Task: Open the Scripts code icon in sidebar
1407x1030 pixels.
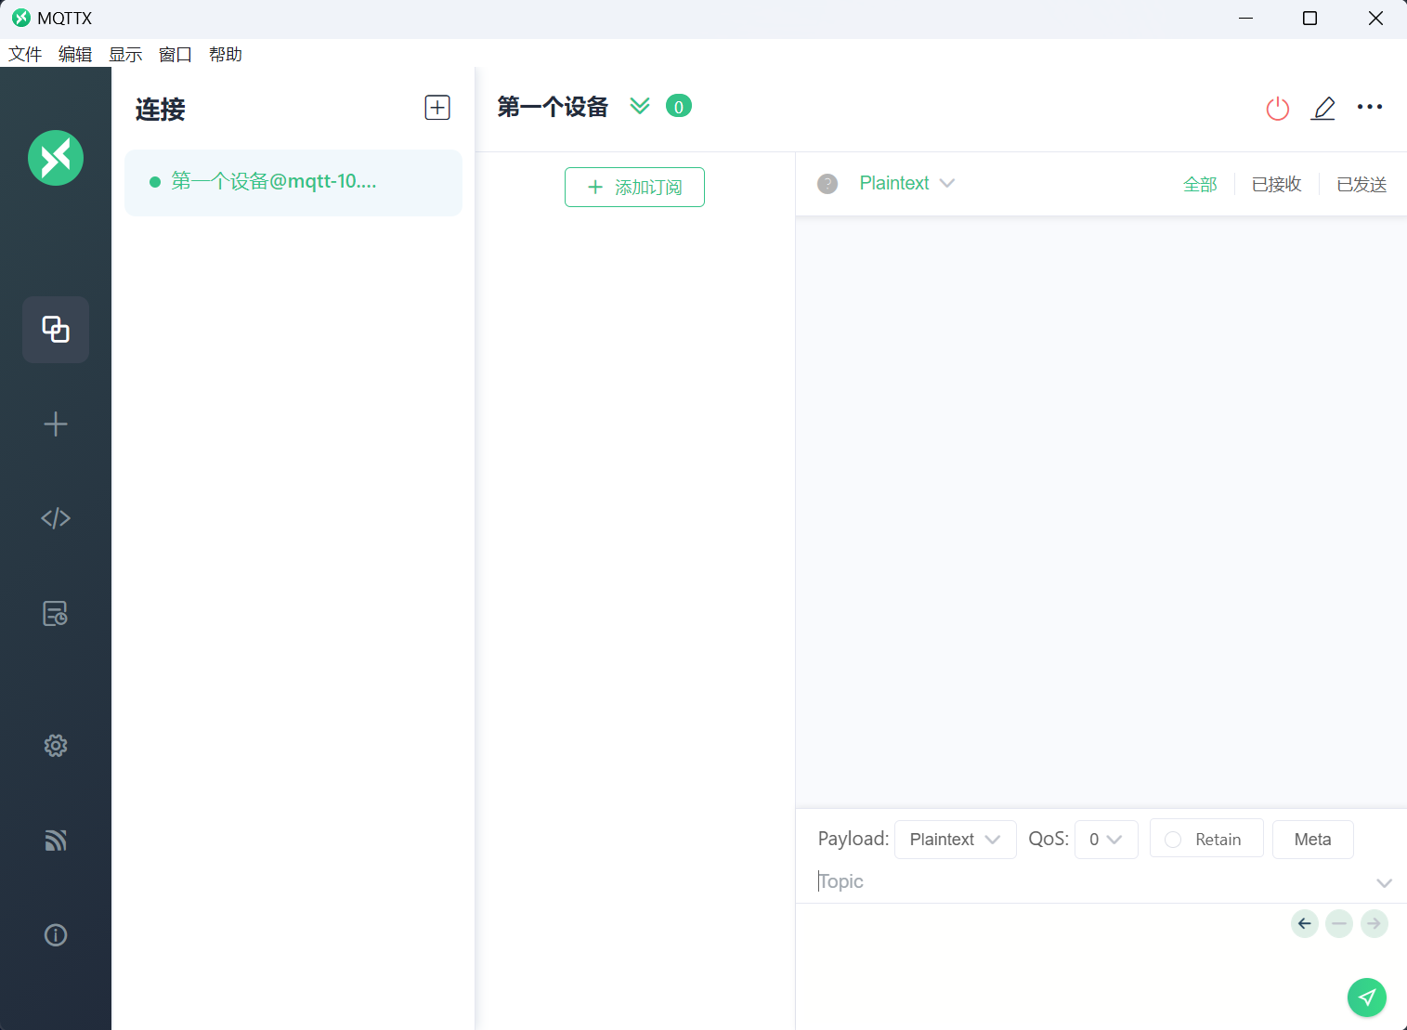Action: tap(56, 518)
